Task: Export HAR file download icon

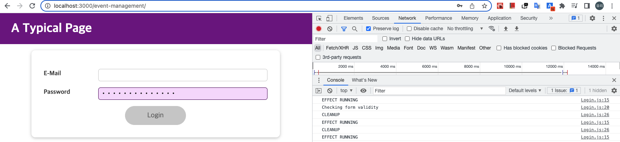Action: (517, 29)
